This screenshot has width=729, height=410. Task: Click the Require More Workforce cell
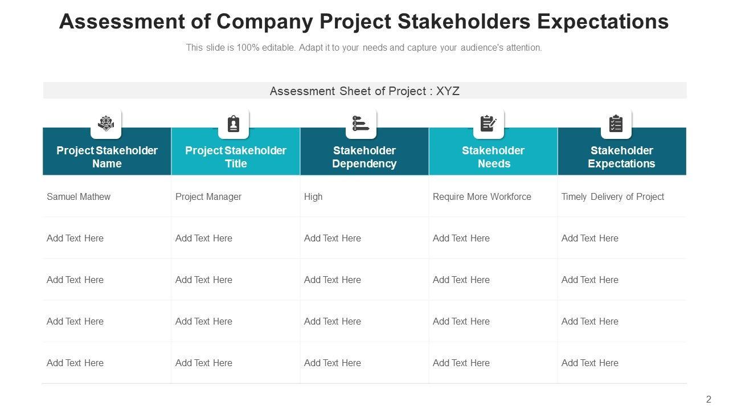[x=482, y=197]
